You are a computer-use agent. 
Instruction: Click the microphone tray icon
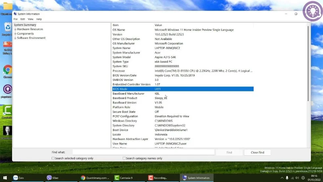click(x=287, y=178)
